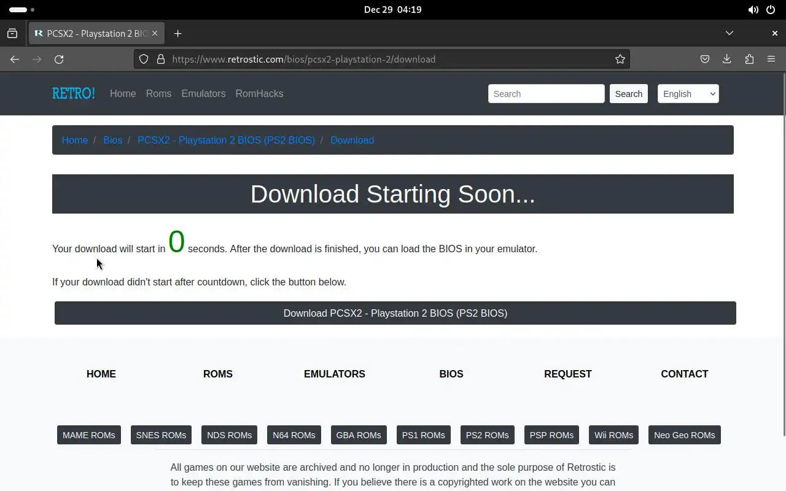Open Roms in the navbar
This screenshot has width=786, height=491.
[x=158, y=93]
